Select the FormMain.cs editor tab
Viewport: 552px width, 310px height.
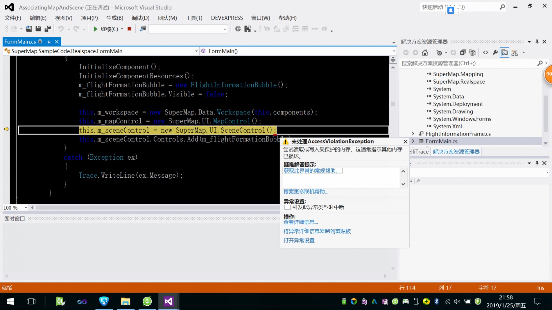(x=20, y=42)
